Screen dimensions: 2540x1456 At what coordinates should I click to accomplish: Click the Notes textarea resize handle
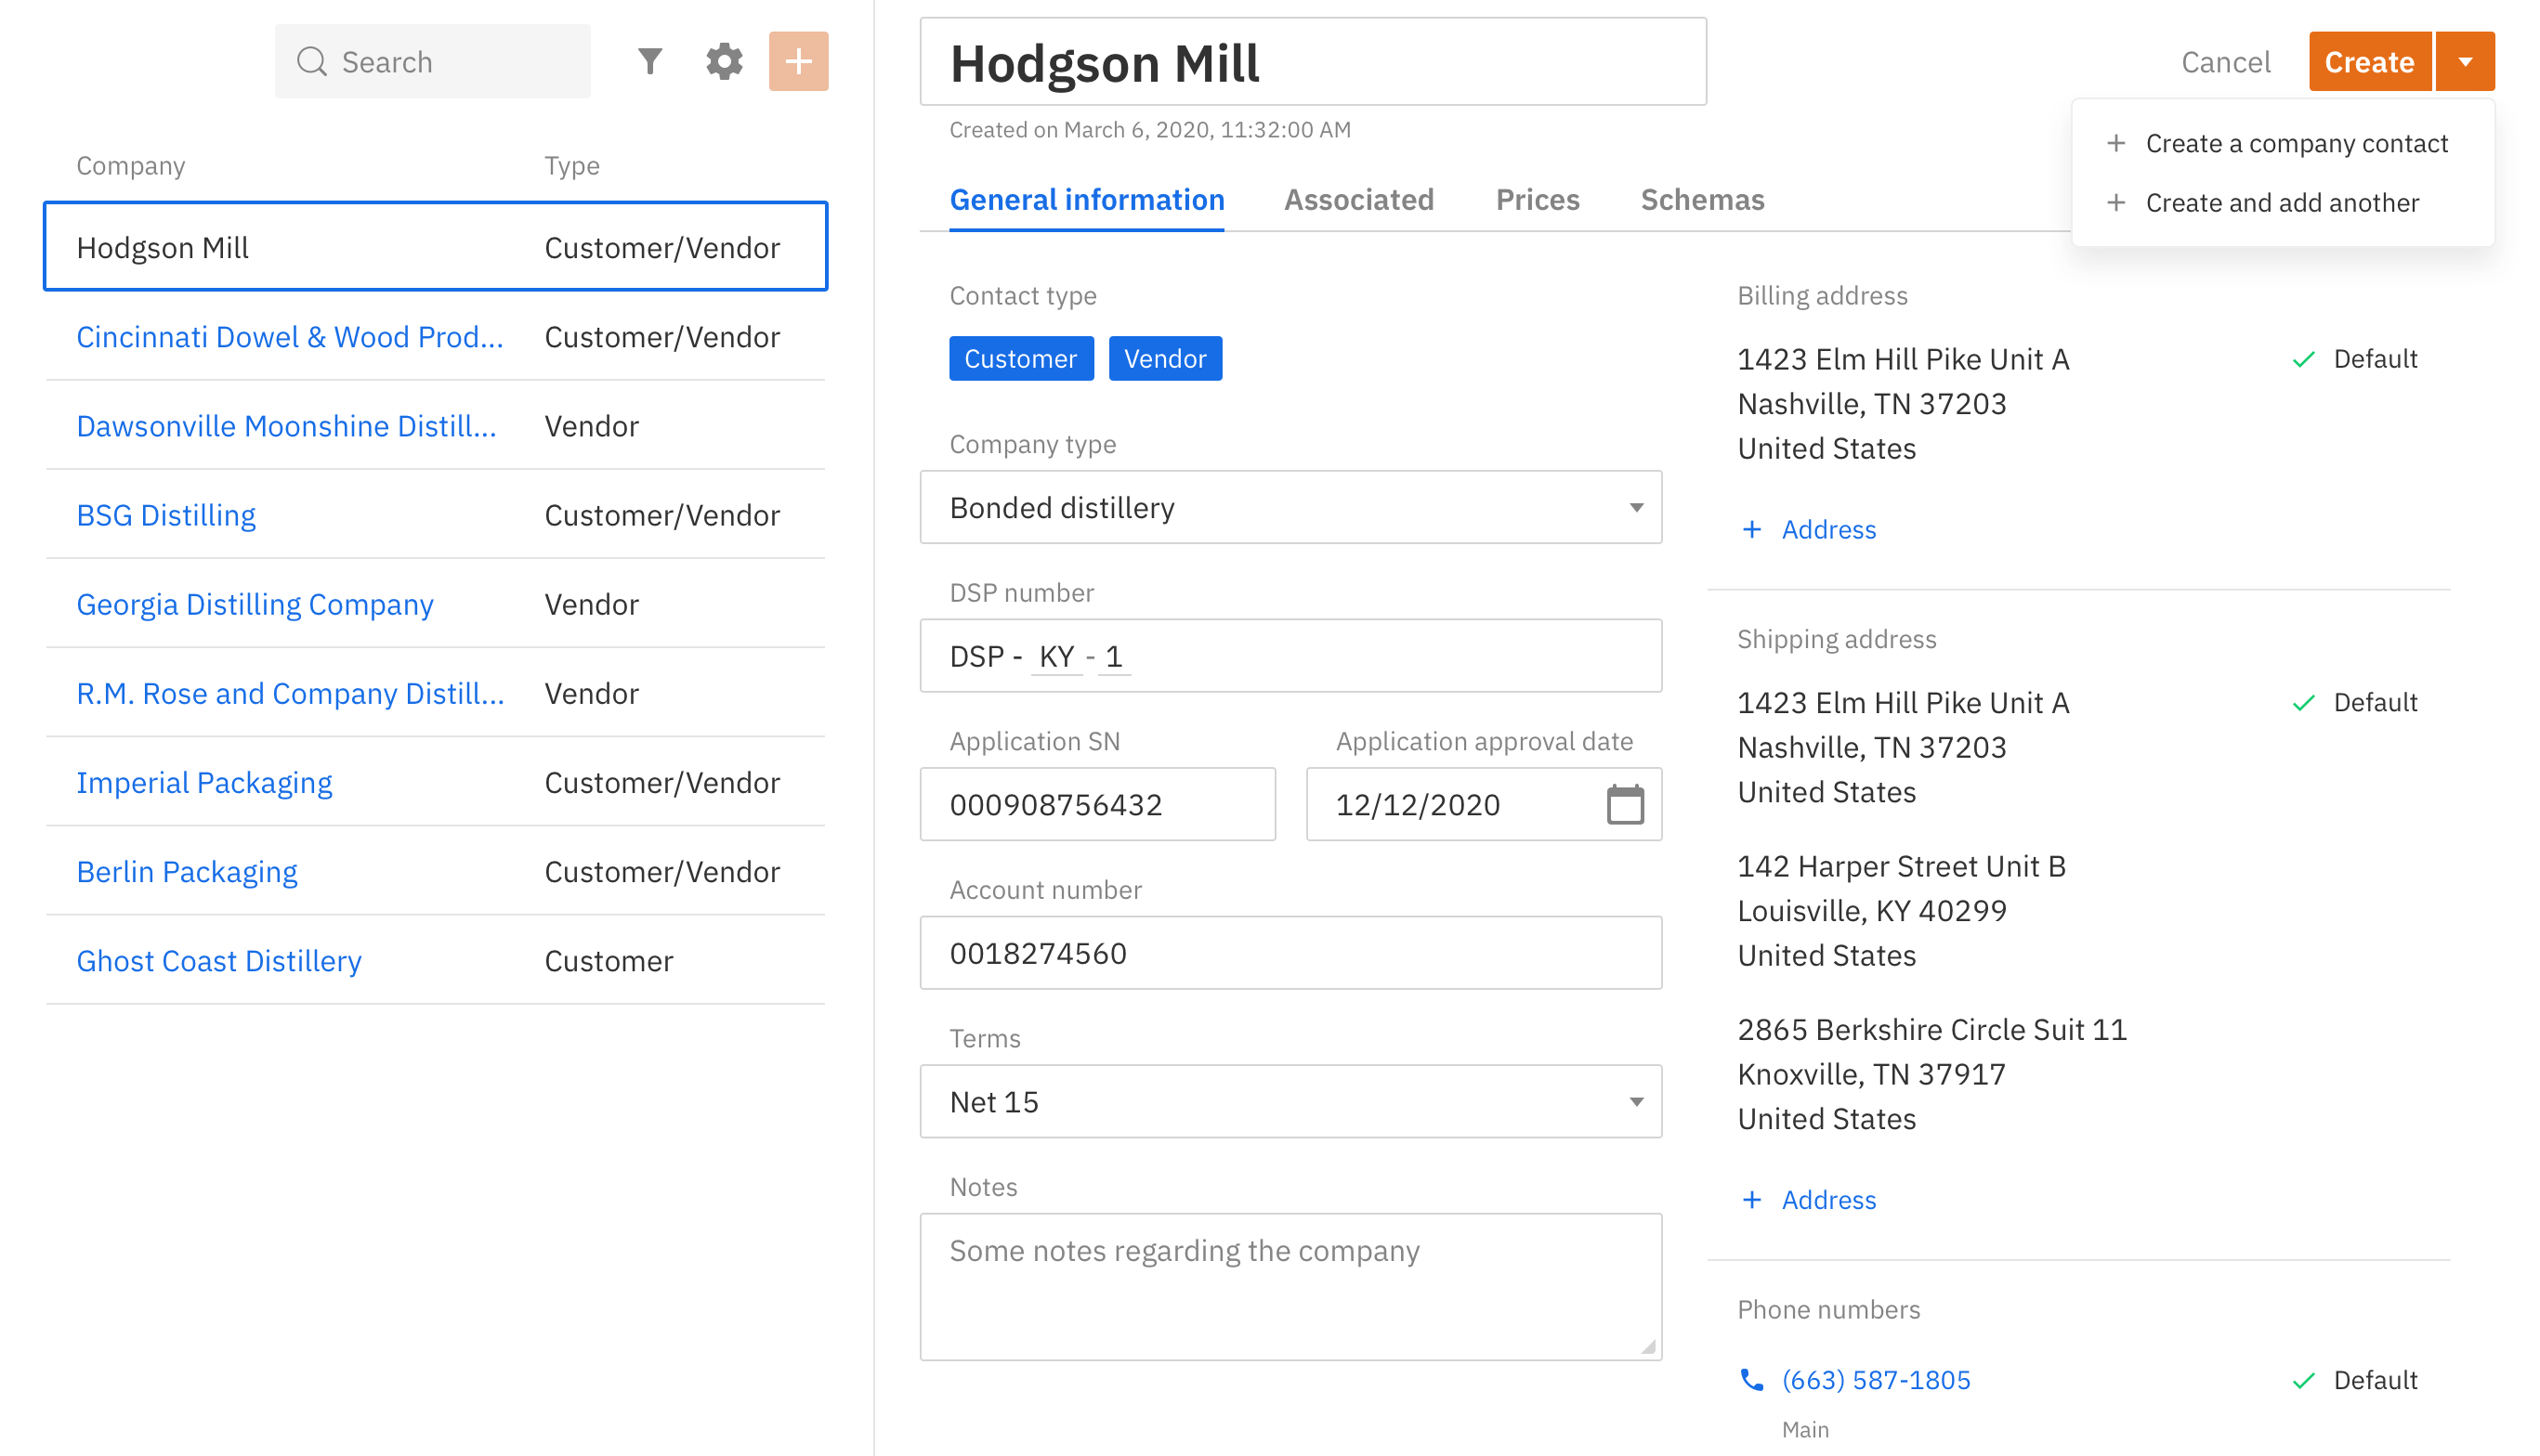(x=1649, y=1347)
